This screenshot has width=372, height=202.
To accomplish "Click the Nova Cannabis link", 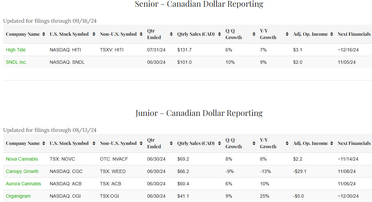I will [22, 159].
